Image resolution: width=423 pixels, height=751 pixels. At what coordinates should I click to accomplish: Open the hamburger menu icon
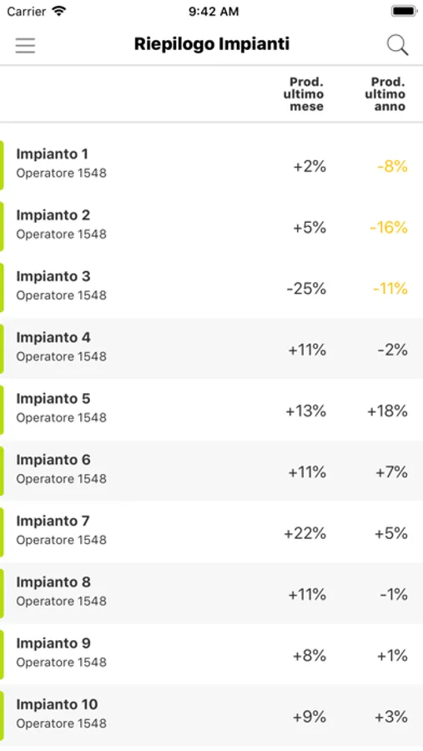[x=25, y=45]
